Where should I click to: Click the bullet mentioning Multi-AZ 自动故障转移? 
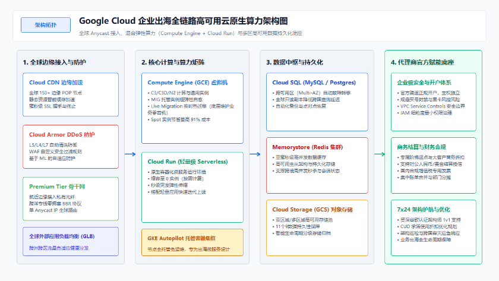click(x=311, y=93)
